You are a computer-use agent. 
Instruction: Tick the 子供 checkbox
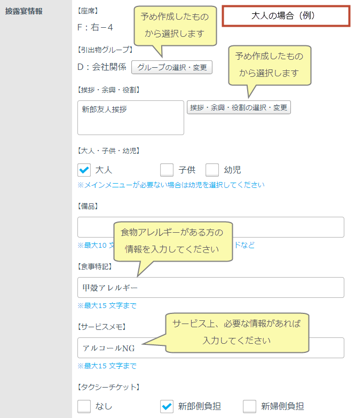tap(167, 170)
